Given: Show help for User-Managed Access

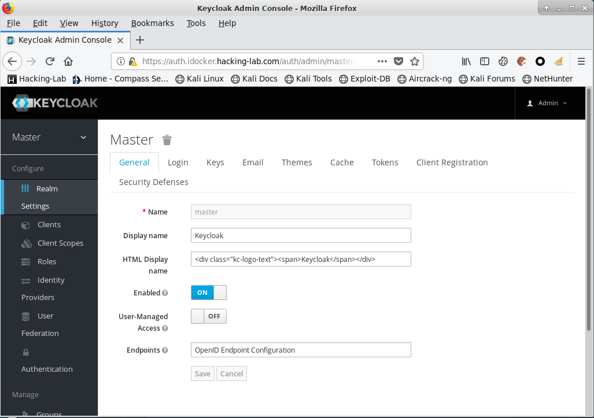Looking at the screenshot, I should point(165,328).
